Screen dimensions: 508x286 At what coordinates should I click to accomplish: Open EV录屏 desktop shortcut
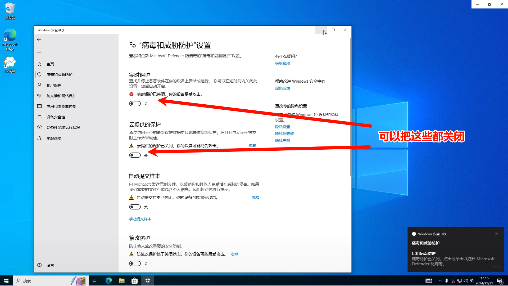coord(10,65)
